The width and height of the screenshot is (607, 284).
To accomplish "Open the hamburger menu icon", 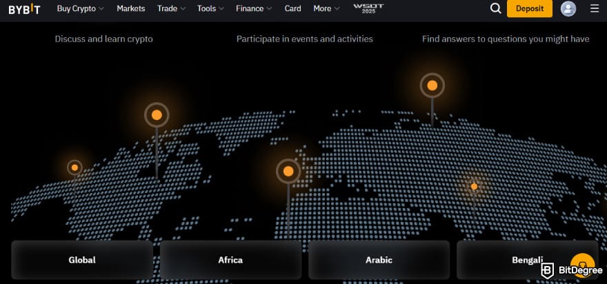I will click(595, 8).
